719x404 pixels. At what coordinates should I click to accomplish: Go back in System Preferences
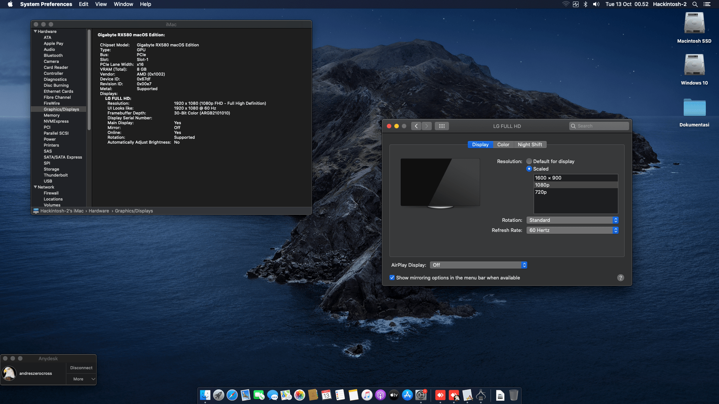click(416, 126)
